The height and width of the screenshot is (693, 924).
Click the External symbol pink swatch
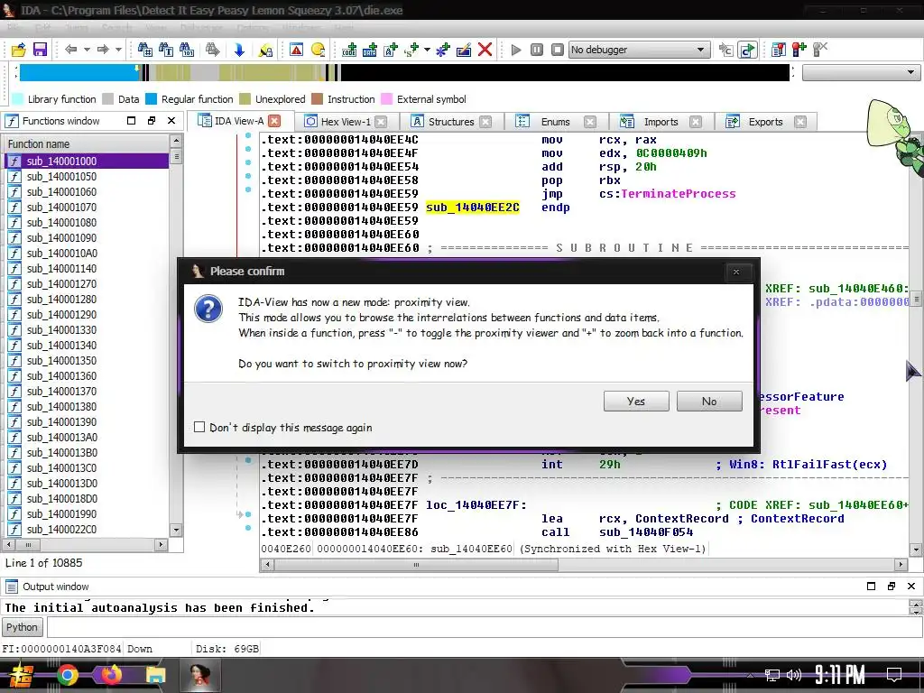[x=386, y=99]
